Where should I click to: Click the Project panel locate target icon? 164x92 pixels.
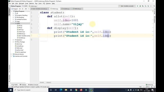20,9
